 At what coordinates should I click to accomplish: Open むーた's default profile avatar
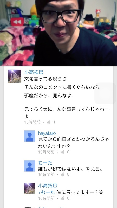30,166
